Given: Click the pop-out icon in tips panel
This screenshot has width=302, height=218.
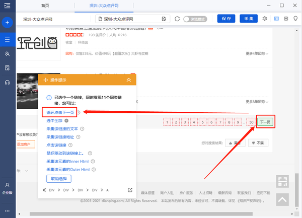Looking at the screenshot, I should tap(130, 190).
